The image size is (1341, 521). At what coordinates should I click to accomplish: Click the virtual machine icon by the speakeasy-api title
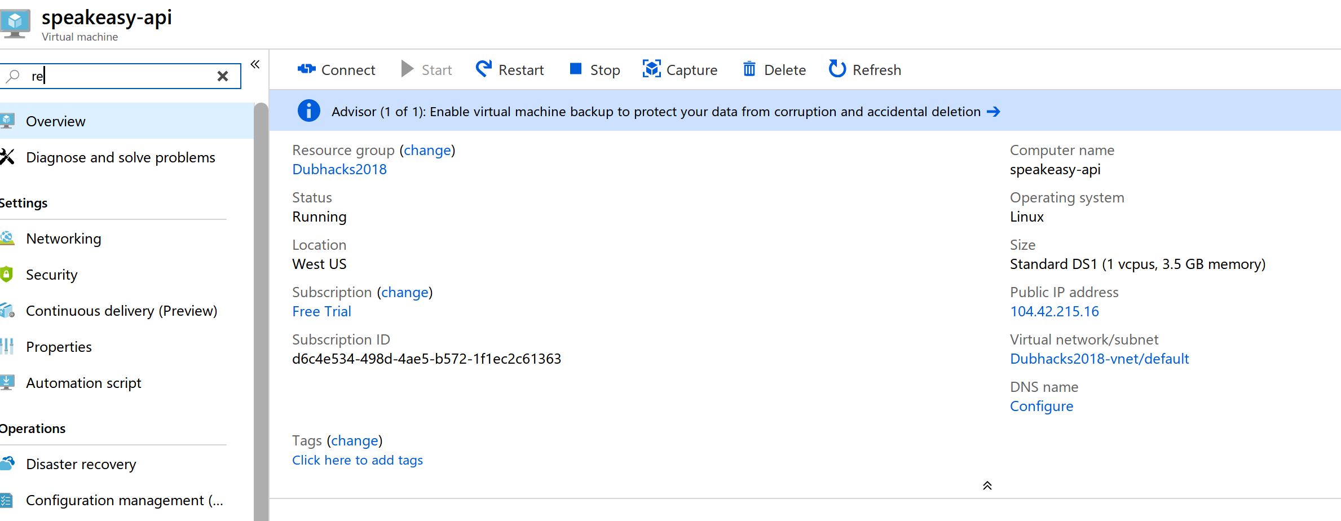point(15,24)
